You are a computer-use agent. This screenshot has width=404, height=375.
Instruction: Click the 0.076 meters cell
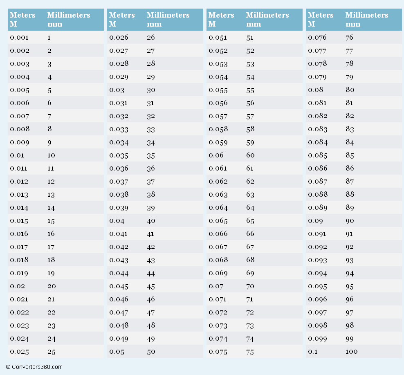click(x=317, y=38)
